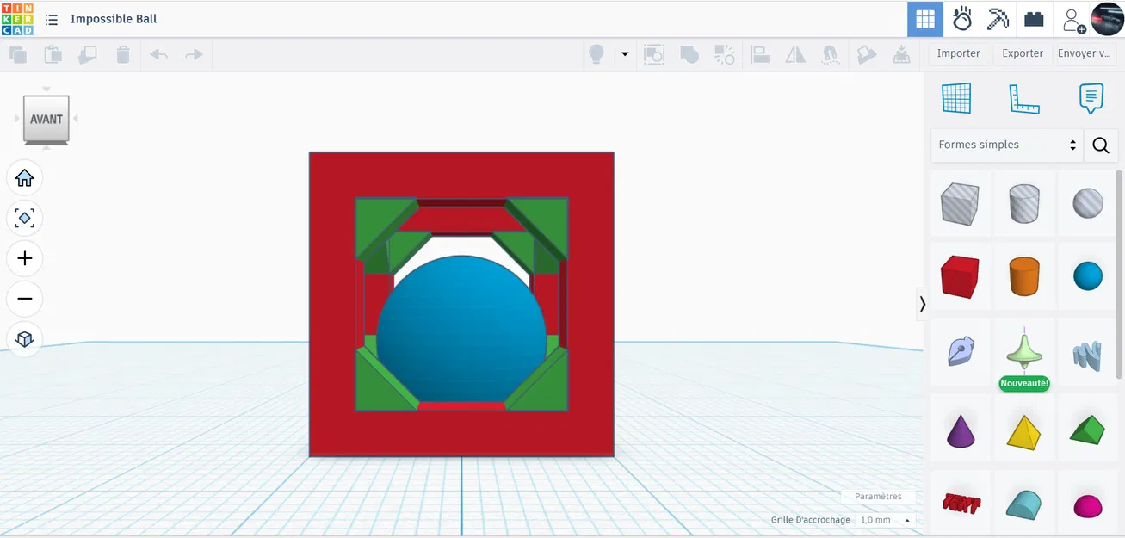
Task: Open the Notes tool in the right panel
Action: 1091,98
